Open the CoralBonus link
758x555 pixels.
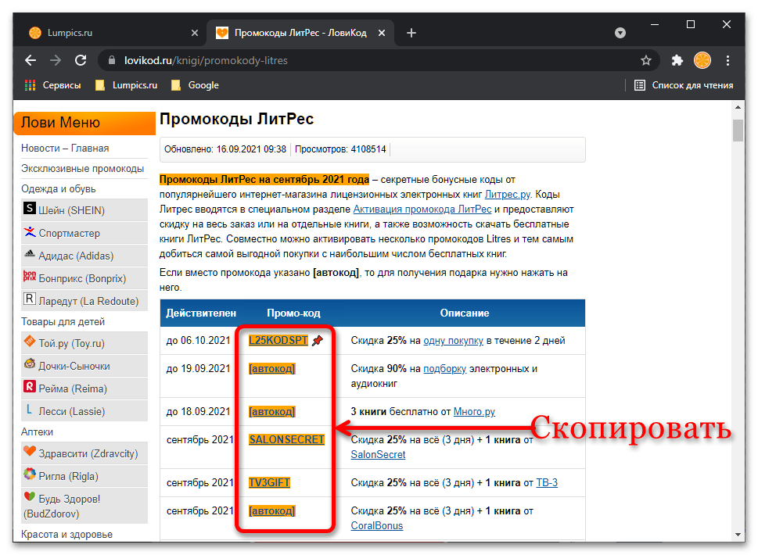pyautogui.click(x=376, y=525)
